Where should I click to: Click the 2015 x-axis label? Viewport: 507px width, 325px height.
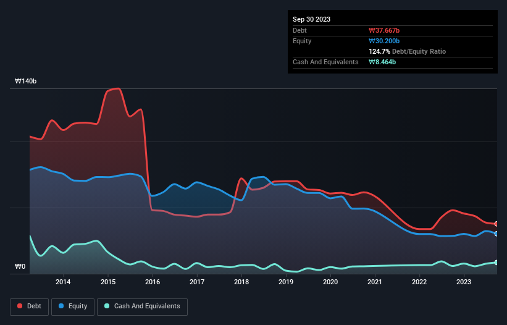[108, 282]
